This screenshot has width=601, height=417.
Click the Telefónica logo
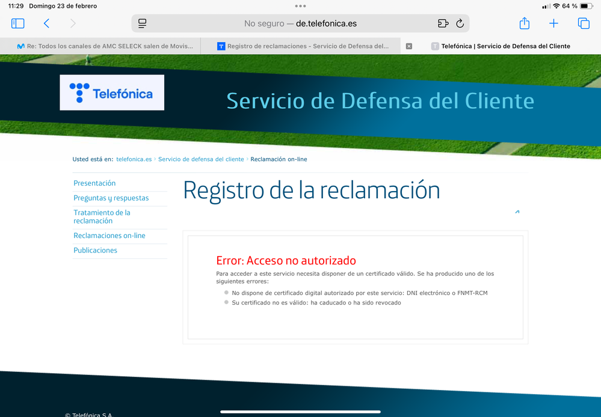coord(112,93)
